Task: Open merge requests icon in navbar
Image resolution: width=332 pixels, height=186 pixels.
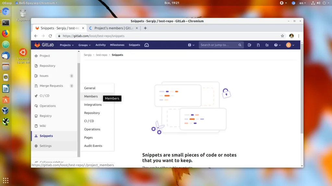Action: 258,45
